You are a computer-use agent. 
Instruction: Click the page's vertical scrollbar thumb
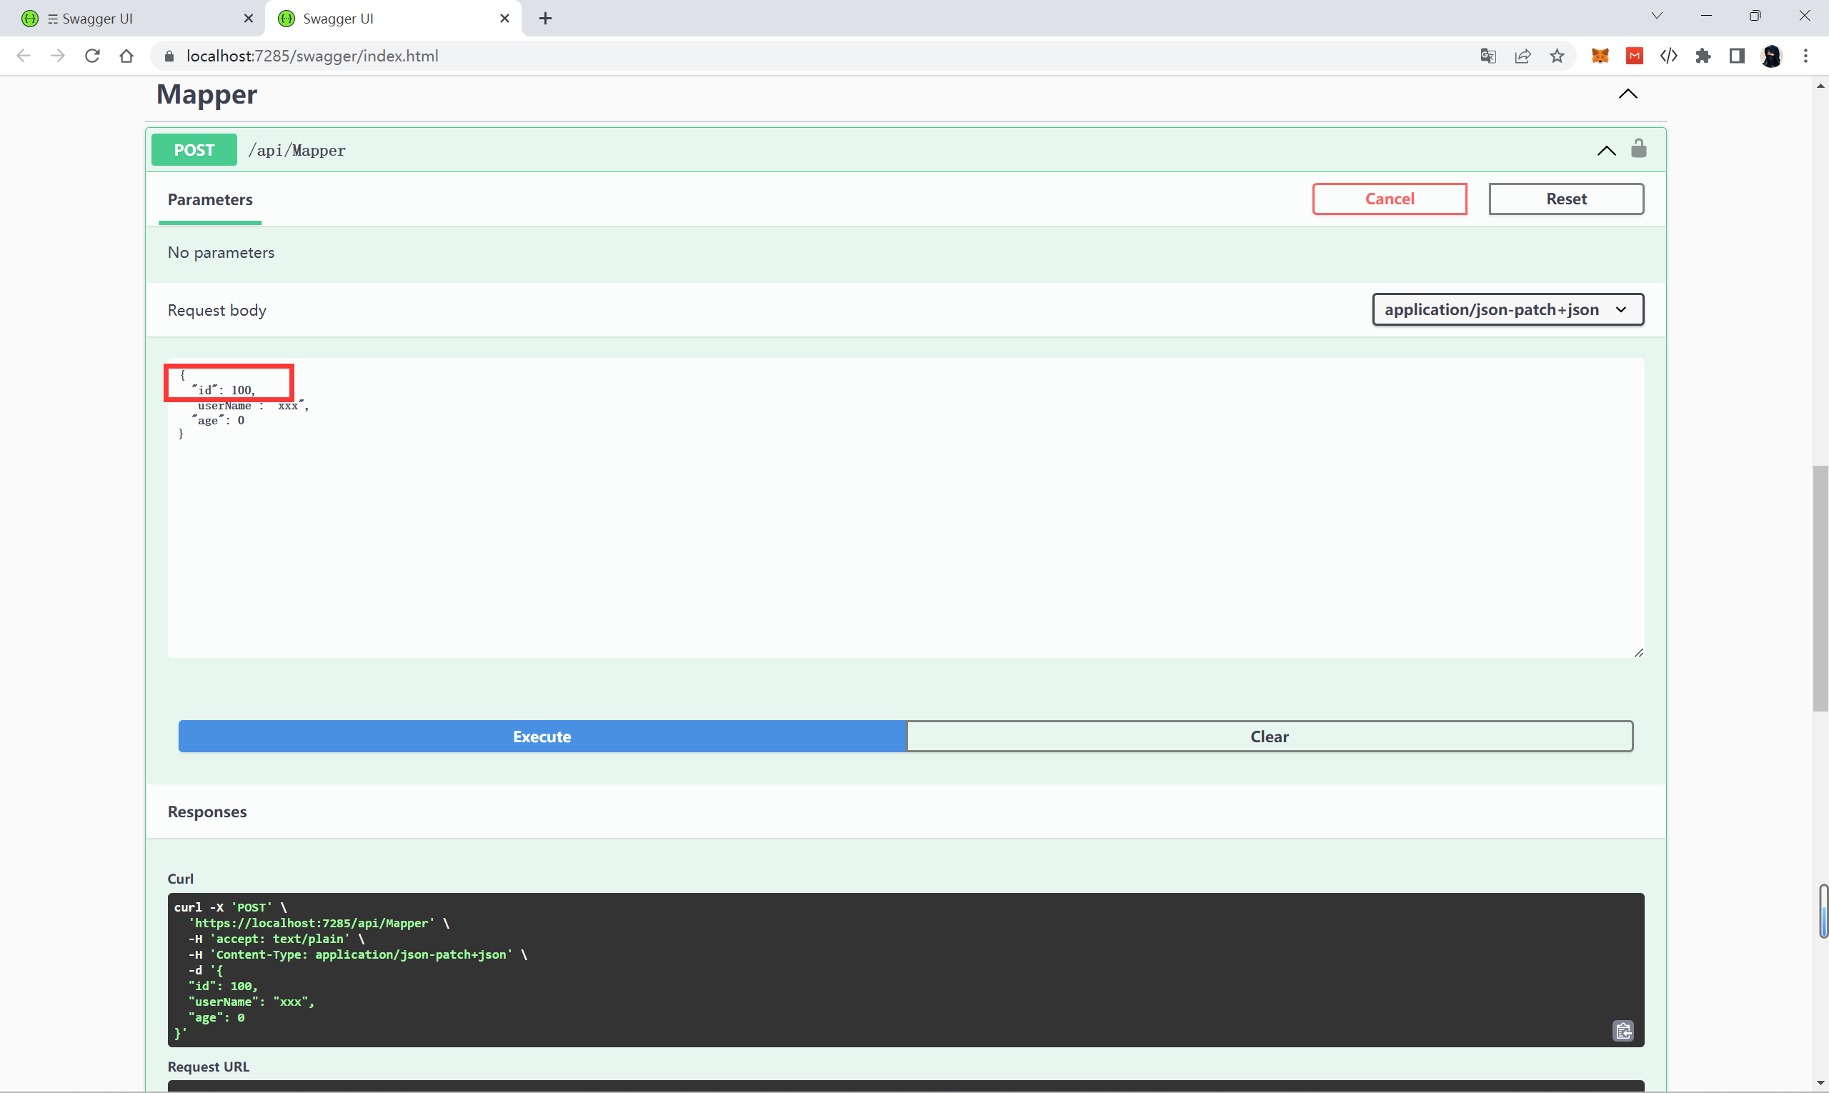1820,588
